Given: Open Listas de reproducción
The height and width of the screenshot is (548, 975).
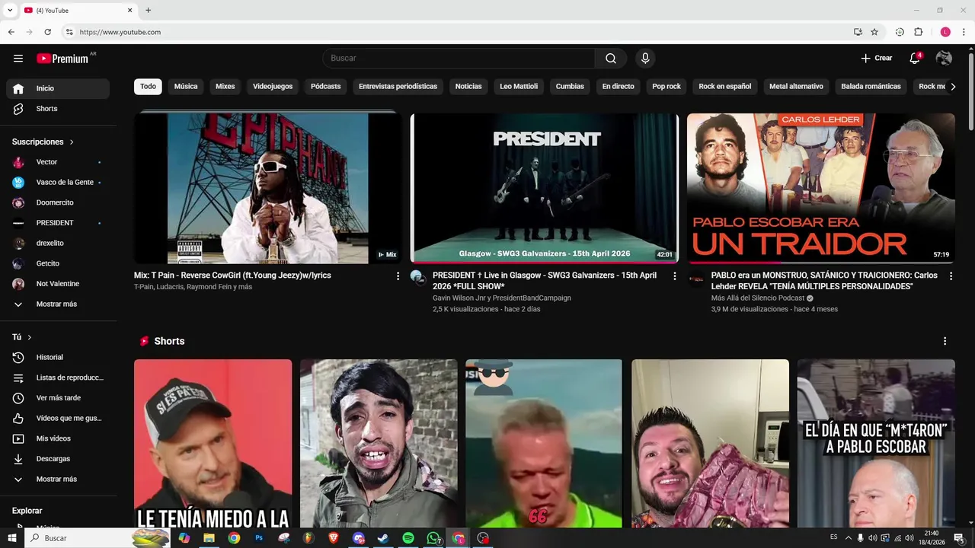Looking at the screenshot, I should pyautogui.click(x=58, y=378).
